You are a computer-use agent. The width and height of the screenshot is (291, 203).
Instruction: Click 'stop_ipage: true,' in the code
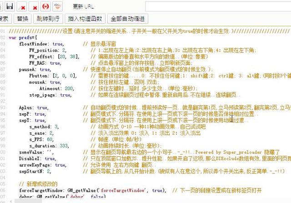click(50, 95)
